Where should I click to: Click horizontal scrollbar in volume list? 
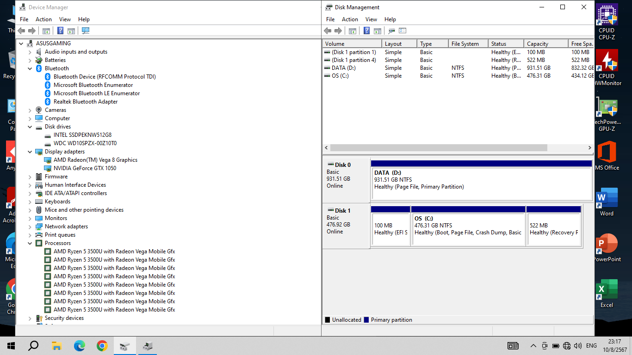(x=439, y=148)
